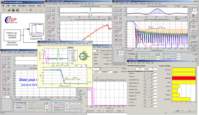Enable Least-Sq checkbox in 'Draw your' window

tap(15, 108)
